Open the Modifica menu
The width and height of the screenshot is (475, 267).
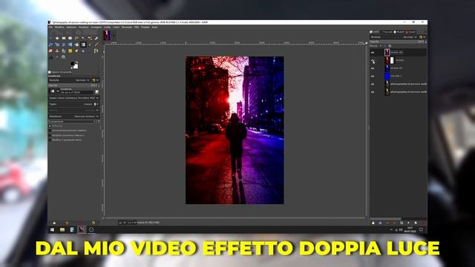59,27
